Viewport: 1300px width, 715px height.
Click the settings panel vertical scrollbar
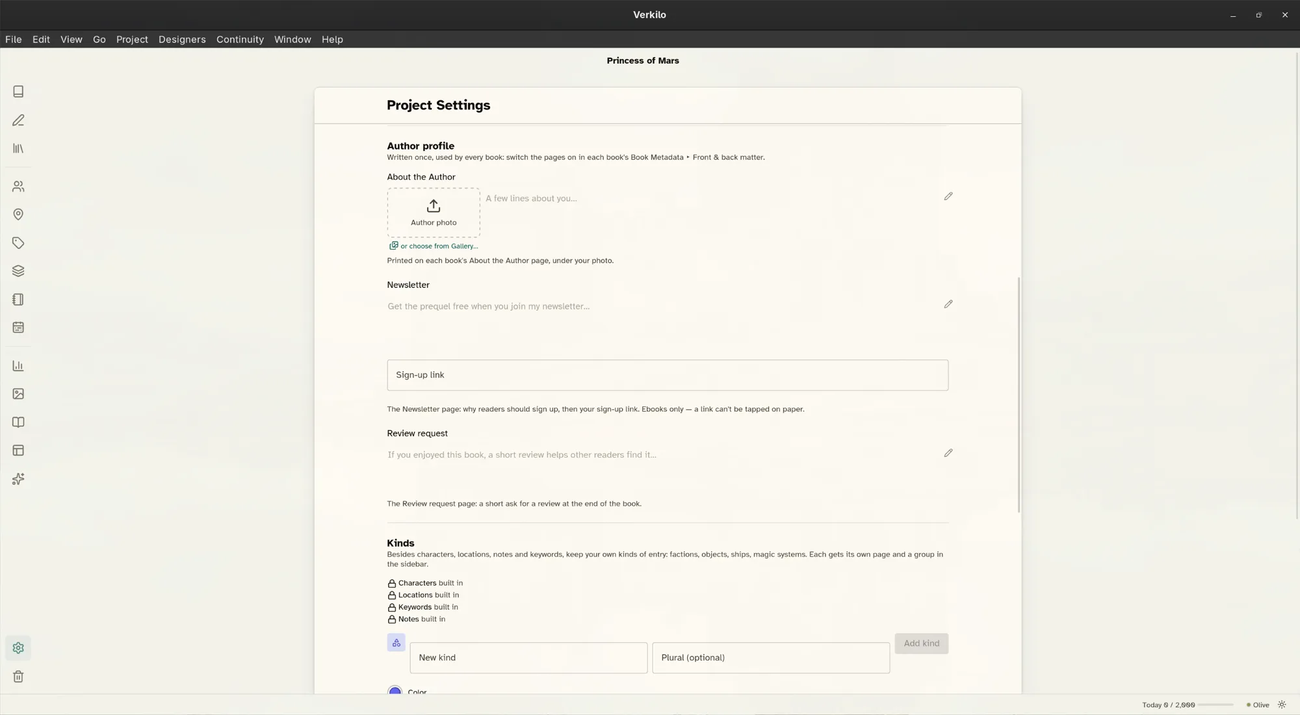click(1019, 395)
